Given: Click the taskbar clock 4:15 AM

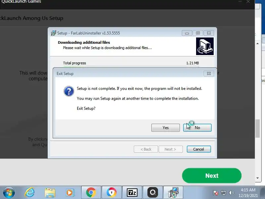Looking at the screenshot, I should (248, 193).
